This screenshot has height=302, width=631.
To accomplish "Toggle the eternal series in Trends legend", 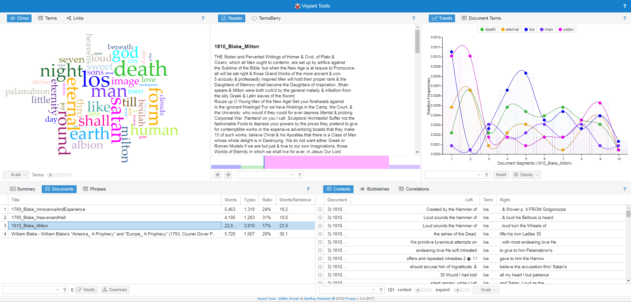I will pos(510,30).
